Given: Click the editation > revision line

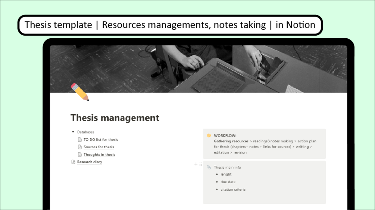Looking at the screenshot, I should [x=230, y=153].
